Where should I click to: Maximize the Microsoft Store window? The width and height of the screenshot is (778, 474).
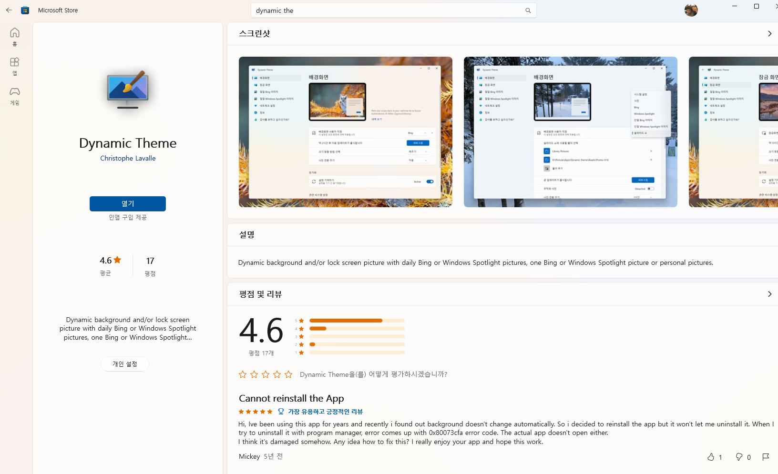(756, 6)
